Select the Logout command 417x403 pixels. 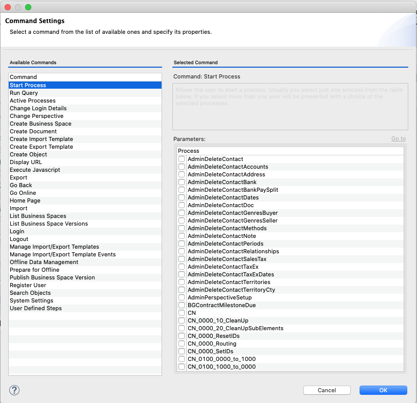point(85,239)
